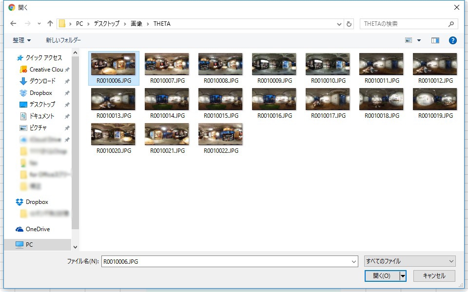This screenshot has height=292, width=468.
Task: Open the 整理 organize menu
Action: coord(21,40)
